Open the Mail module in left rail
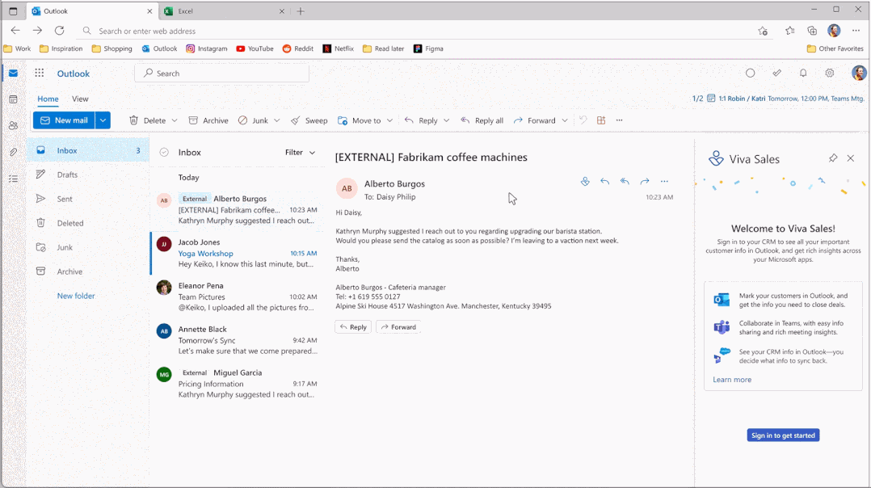The image size is (871, 488). point(13,74)
